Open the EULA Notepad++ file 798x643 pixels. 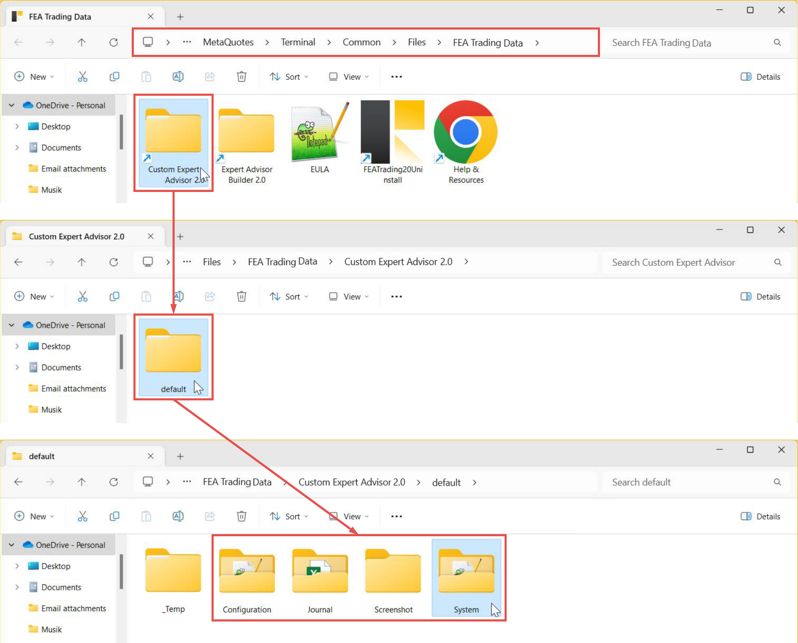[x=320, y=137]
